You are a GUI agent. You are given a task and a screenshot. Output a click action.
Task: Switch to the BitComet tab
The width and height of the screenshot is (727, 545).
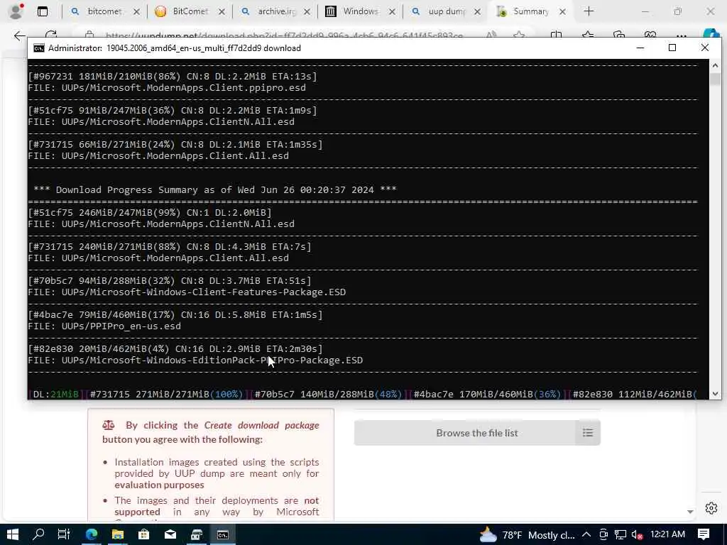(190, 11)
